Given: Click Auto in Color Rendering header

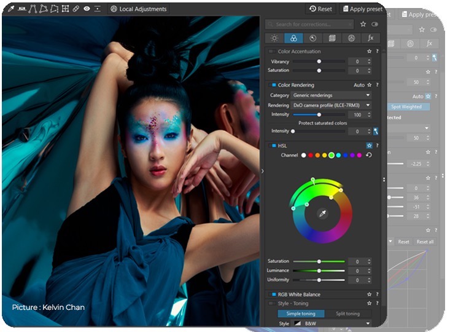Looking at the screenshot, I should coord(359,85).
